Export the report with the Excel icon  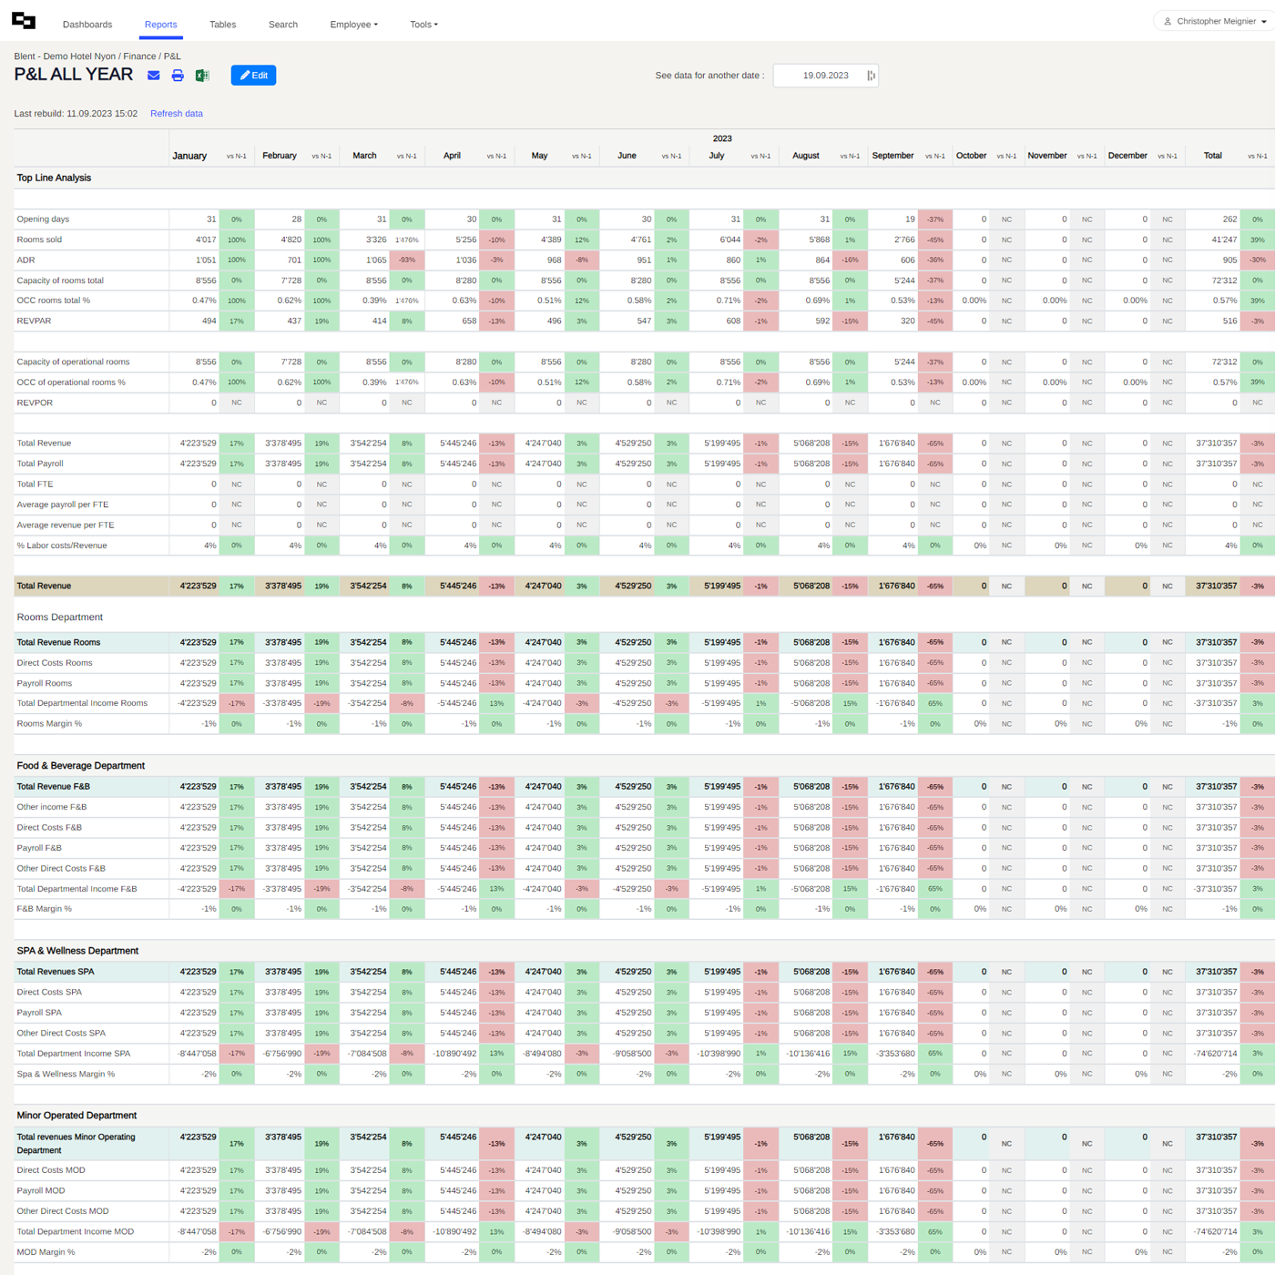202,76
